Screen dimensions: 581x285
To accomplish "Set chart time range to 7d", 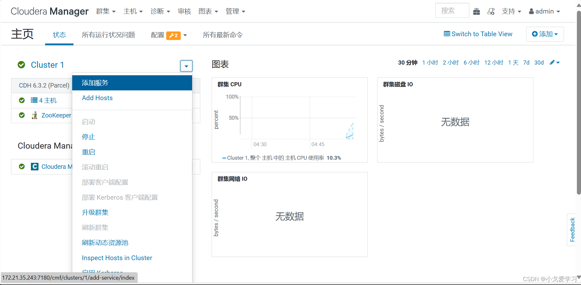I will (x=526, y=63).
